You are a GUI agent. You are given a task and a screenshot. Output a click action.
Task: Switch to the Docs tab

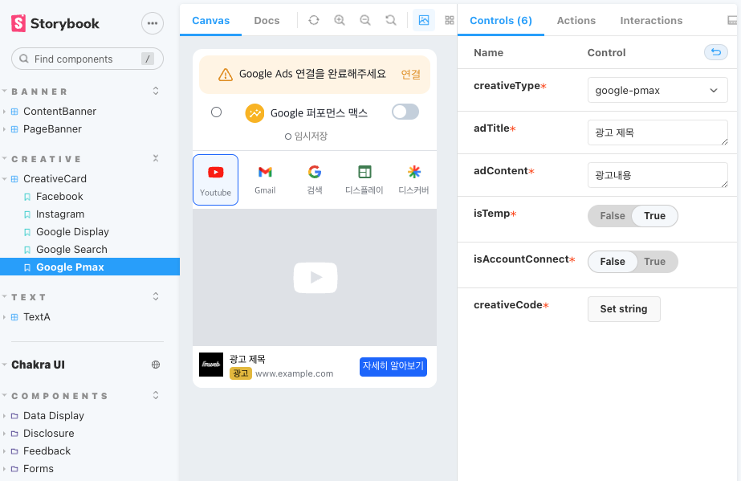coord(267,20)
